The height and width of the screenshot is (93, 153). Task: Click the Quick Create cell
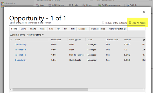[x=75, y=60]
